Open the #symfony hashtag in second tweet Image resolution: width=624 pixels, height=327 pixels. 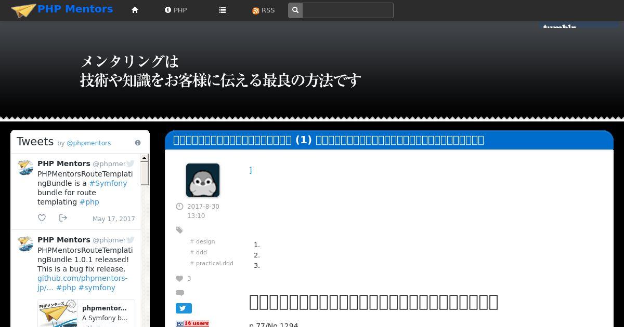point(97,288)
